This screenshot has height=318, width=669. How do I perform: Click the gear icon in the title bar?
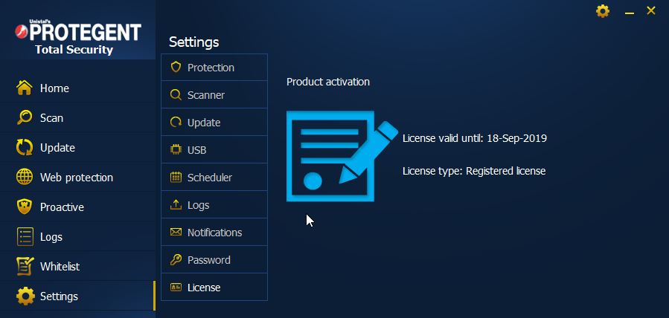pos(603,11)
